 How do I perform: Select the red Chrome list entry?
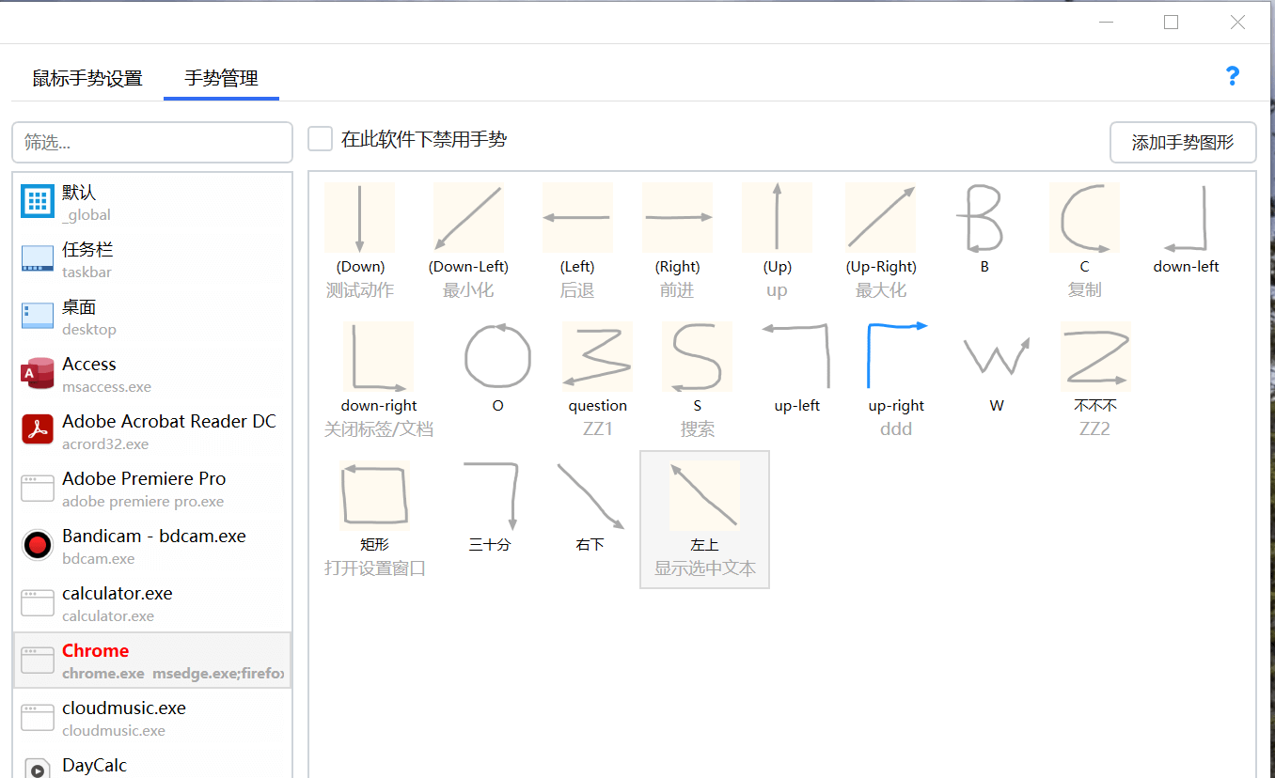152,661
